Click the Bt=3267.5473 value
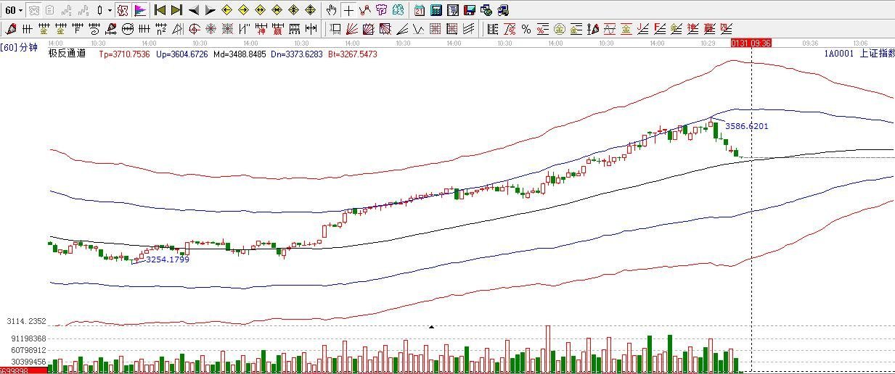 (353, 54)
